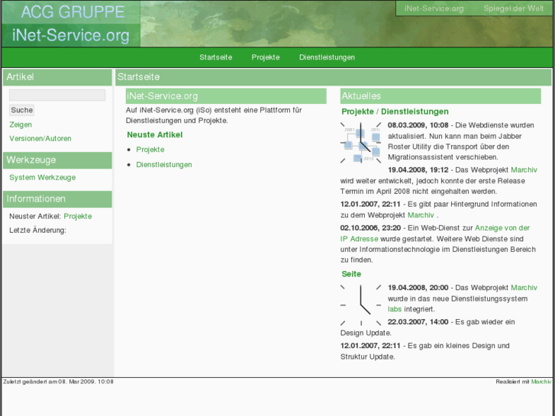Open Projekte link next to Neuster Artikel

[78, 216]
